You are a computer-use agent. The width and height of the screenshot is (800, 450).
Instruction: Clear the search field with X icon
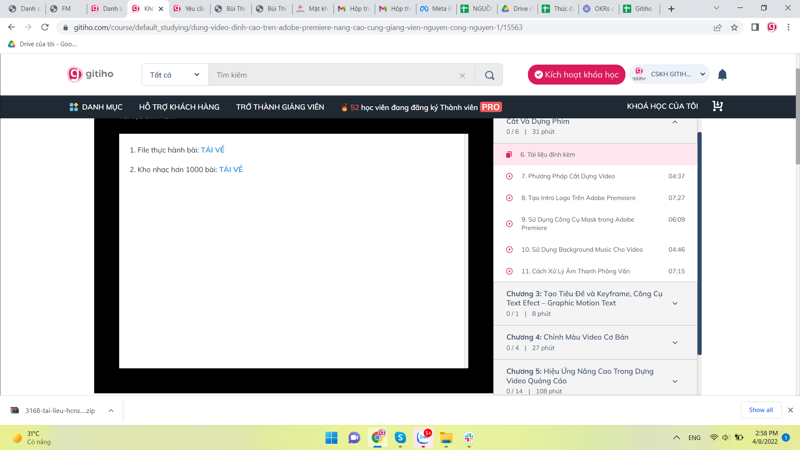[x=462, y=75]
